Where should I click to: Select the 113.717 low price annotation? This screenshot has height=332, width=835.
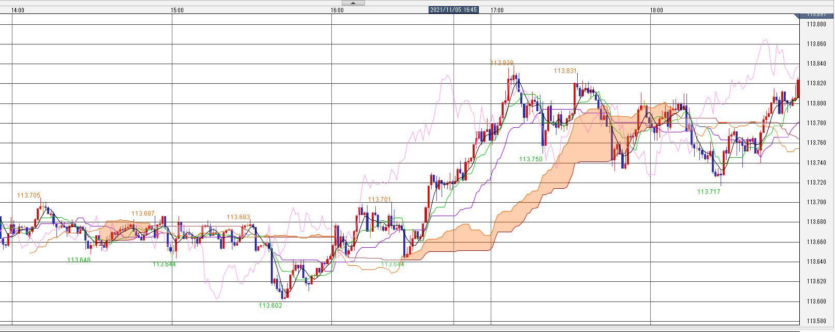(x=708, y=191)
